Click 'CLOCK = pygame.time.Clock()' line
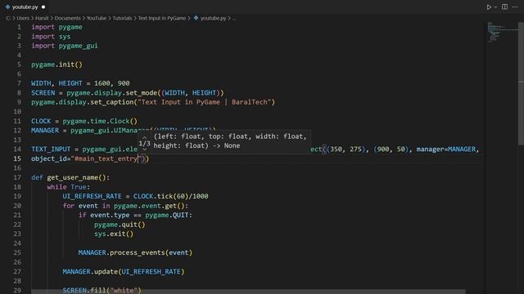 (84, 121)
